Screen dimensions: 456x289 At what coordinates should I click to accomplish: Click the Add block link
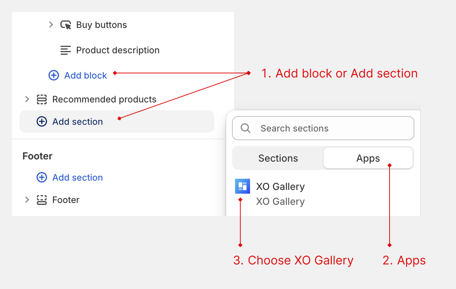pyautogui.click(x=85, y=76)
